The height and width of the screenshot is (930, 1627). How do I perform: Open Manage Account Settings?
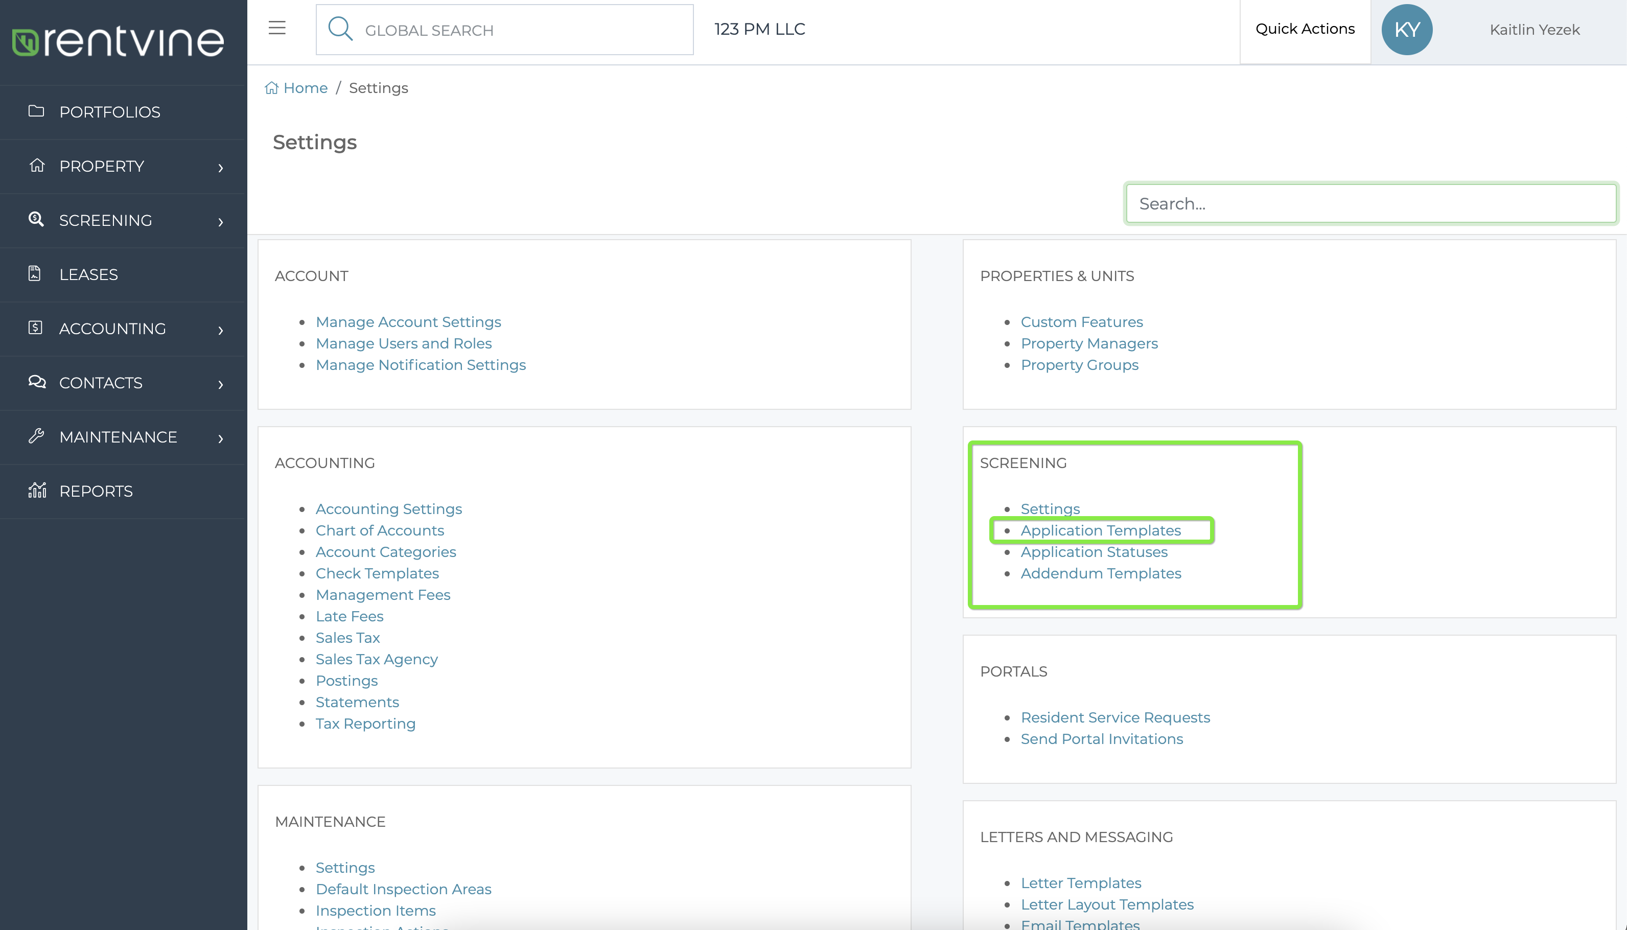408,322
